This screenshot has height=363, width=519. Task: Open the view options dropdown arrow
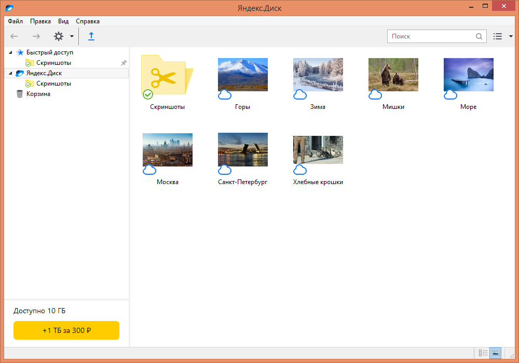[x=511, y=36]
